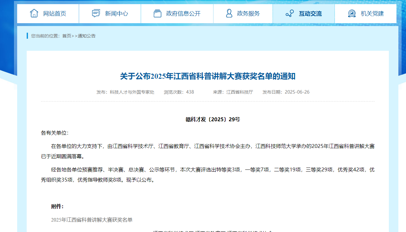The width and height of the screenshot is (406, 232).
Task: Click the connected nodes icon for 互动交流
Action: click(289, 13)
